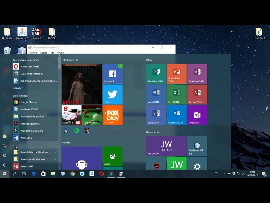Open the Xbox tile
The width and height of the screenshot is (270, 203).
(x=112, y=156)
